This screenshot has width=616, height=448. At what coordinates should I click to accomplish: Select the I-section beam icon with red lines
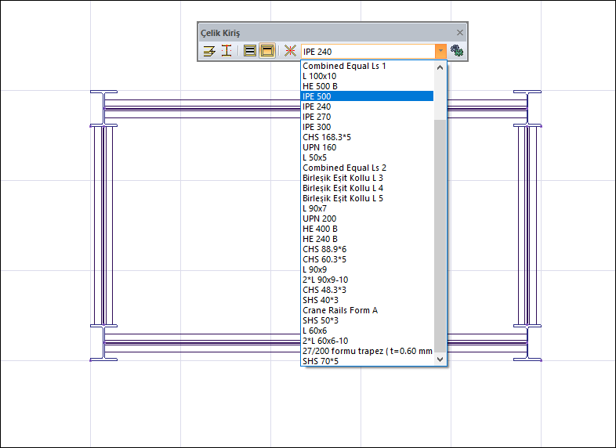[x=226, y=52]
